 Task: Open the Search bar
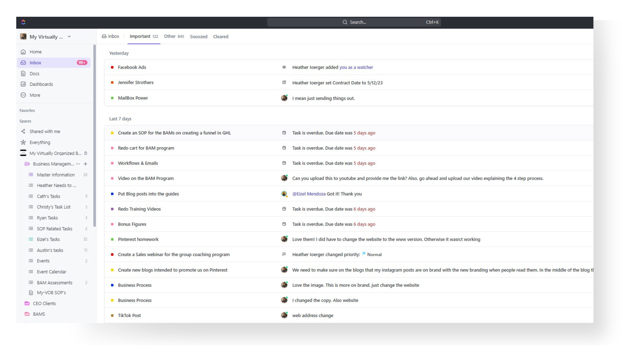pyautogui.click(x=354, y=22)
